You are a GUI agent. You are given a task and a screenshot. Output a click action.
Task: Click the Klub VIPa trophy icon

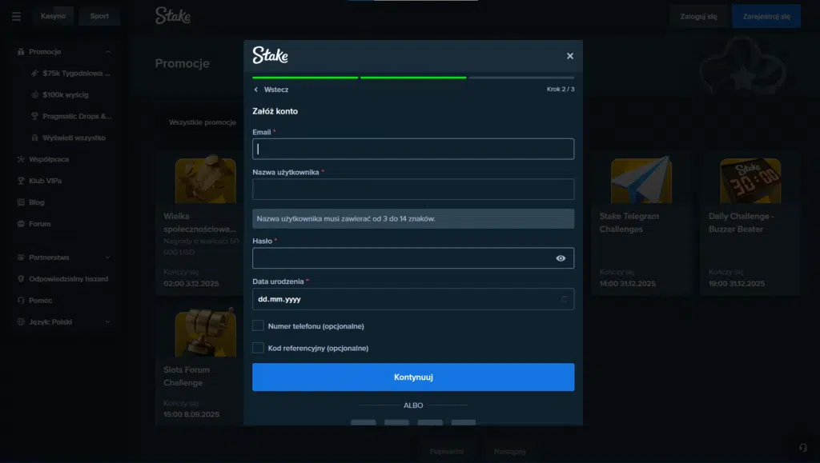tap(21, 181)
